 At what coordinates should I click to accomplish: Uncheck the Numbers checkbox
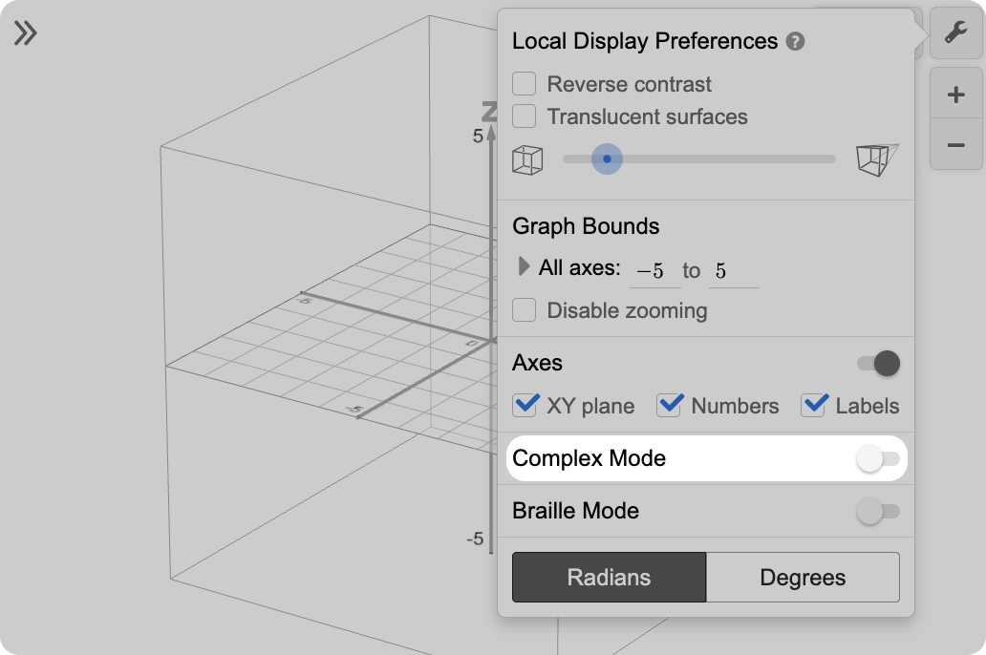[x=669, y=405]
